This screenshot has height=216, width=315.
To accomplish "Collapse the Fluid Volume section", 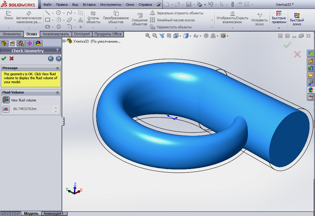I will (x=57, y=92).
